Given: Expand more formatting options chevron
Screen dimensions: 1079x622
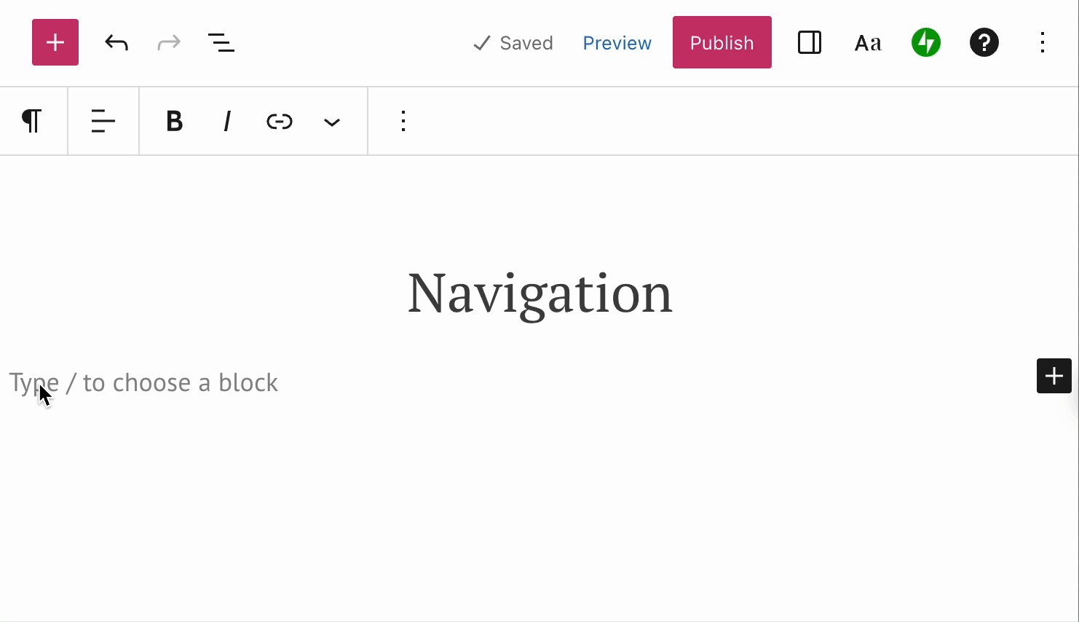Looking at the screenshot, I should coord(331,121).
